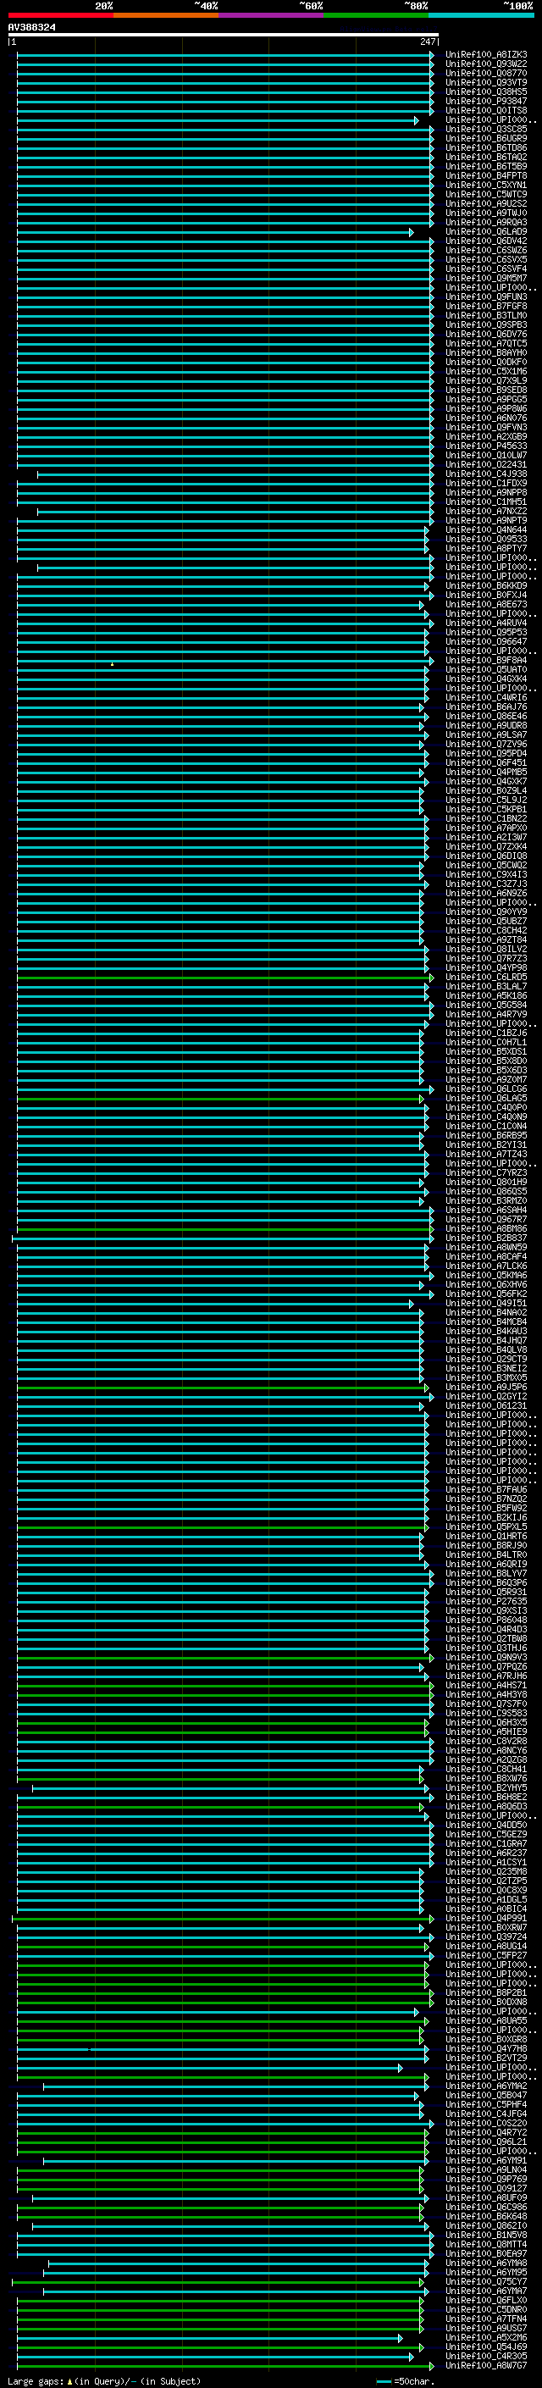Click the query name AV388324

point(31,27)
